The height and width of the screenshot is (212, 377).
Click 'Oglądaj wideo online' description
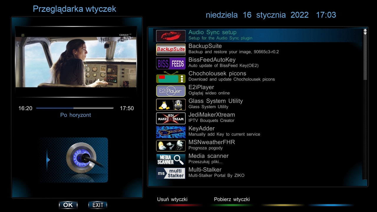(209, 93)
